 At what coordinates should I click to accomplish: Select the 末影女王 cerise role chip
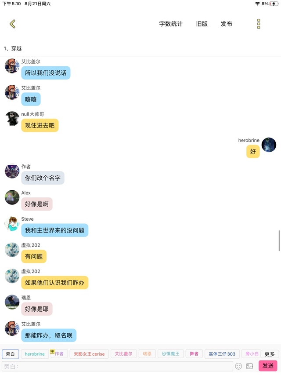coord(89,354)
